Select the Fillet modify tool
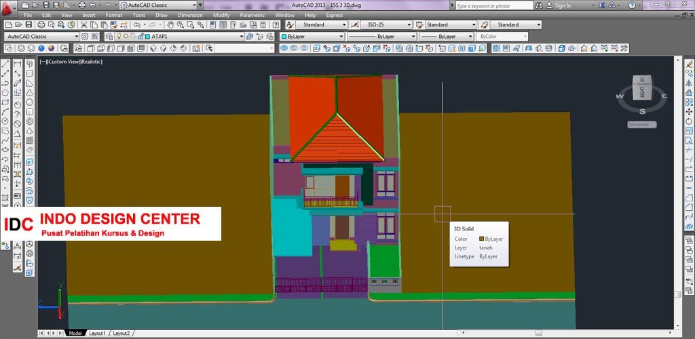The image size is (695, 339). tap(689, 207)
